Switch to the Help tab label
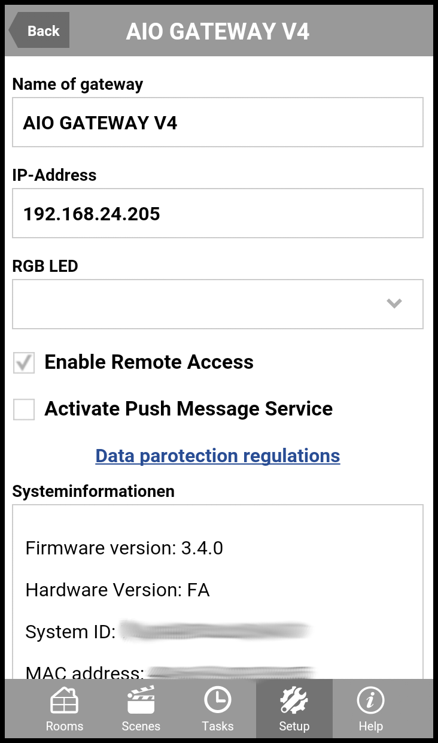This screenshot has height=743, width=438. pos(370,726)
